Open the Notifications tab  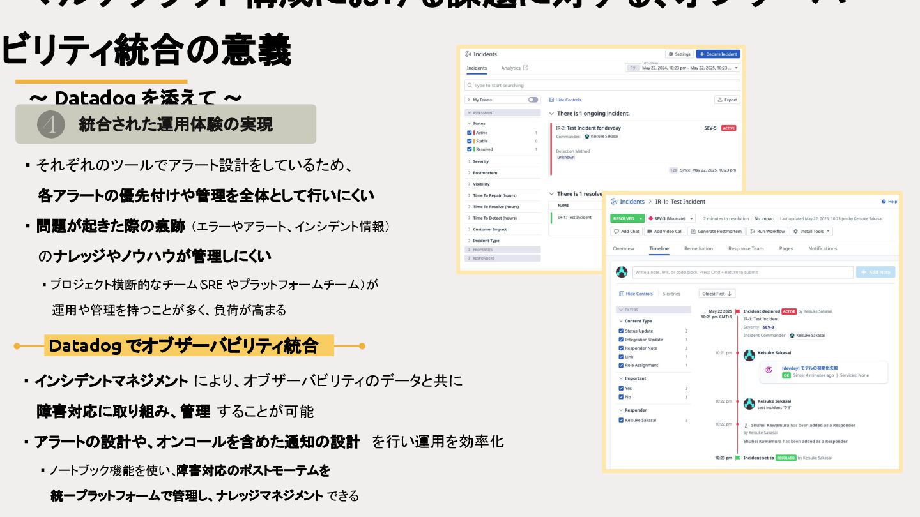click(822, 248)
